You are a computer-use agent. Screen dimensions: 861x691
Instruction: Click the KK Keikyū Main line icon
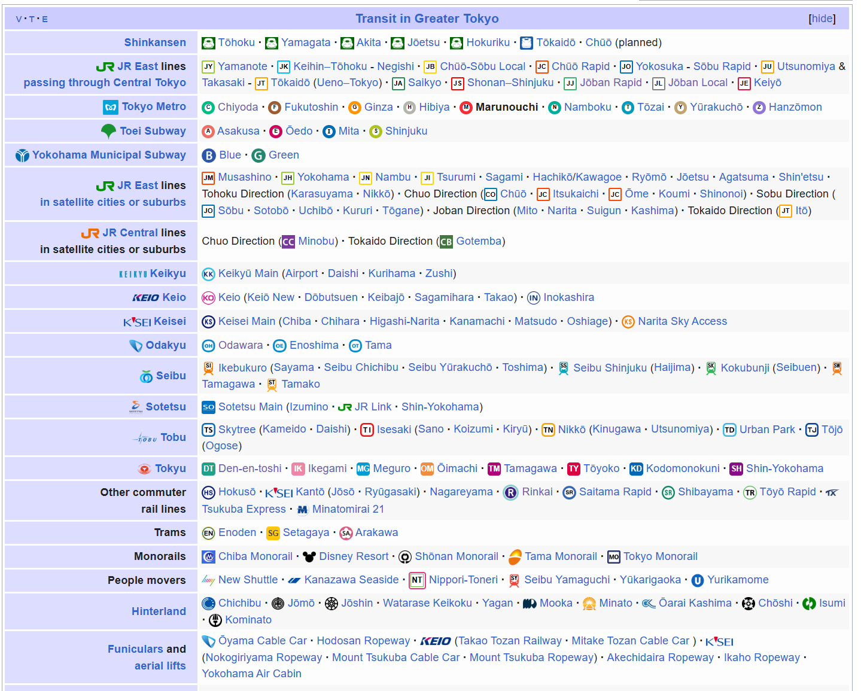(x=208, y=274)
